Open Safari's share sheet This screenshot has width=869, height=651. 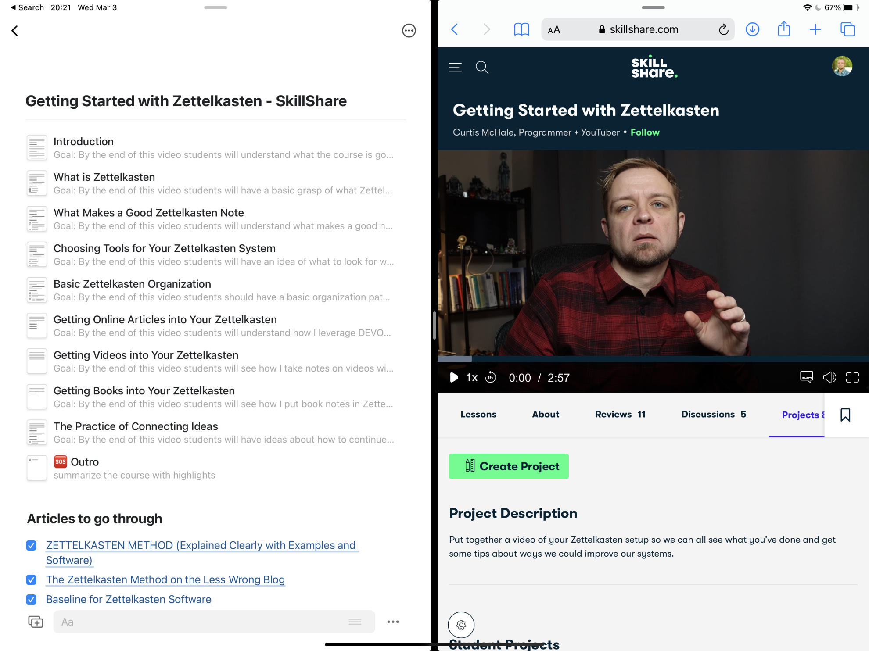pos(783,29)
